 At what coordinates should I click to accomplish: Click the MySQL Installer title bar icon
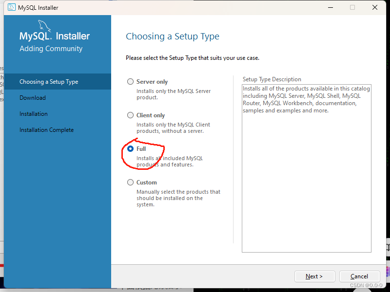[x=11, y=7]
